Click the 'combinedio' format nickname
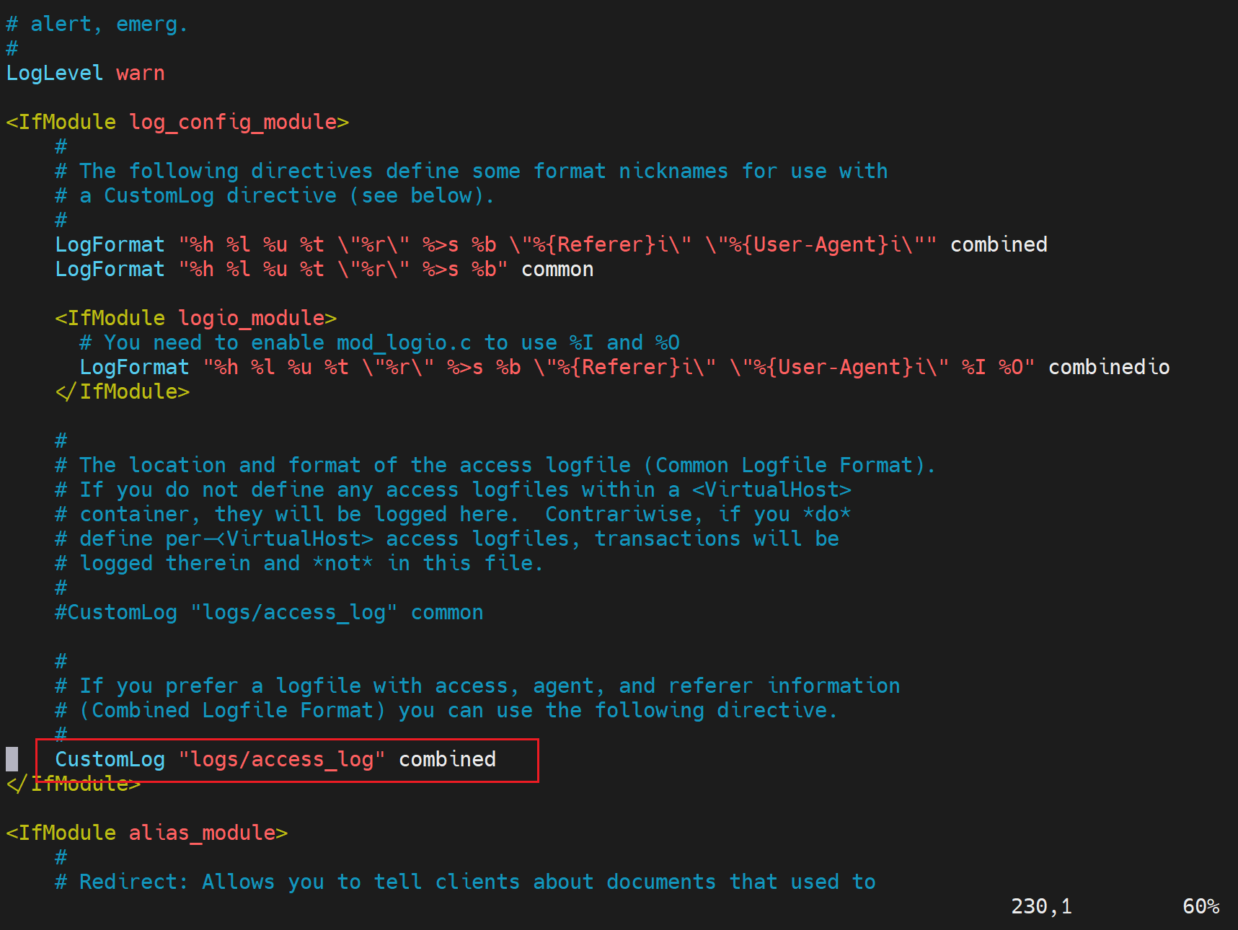 [x=1108, y=368]
